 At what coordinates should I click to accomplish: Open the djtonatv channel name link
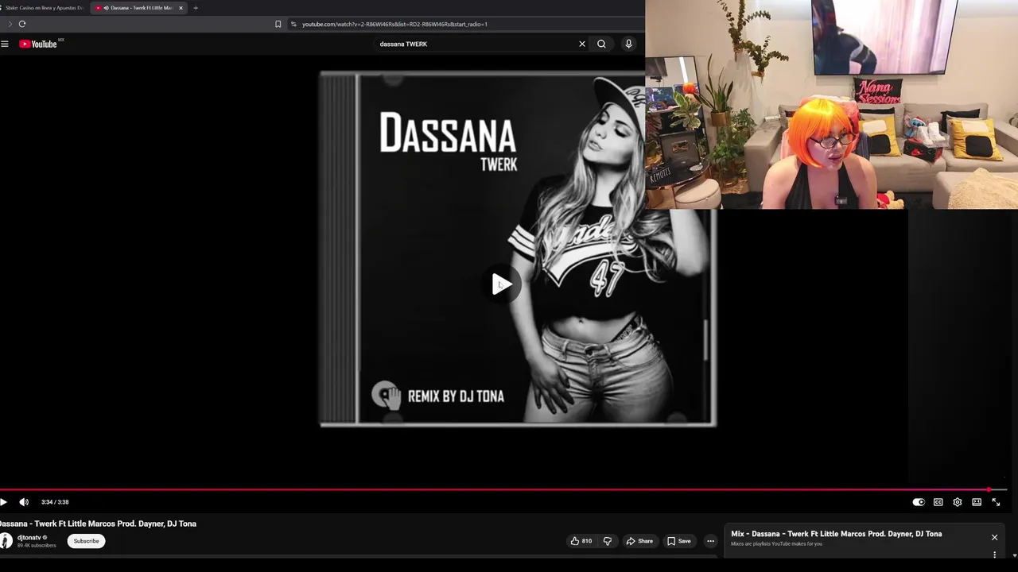point(29,538)
